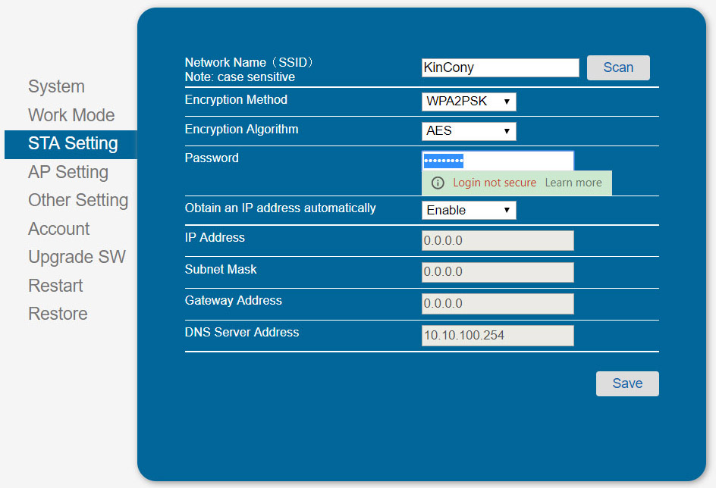Image resolution: width=716 pixels, height=488 pixels.
Task: Click the Save button
Action: [626, 383]
